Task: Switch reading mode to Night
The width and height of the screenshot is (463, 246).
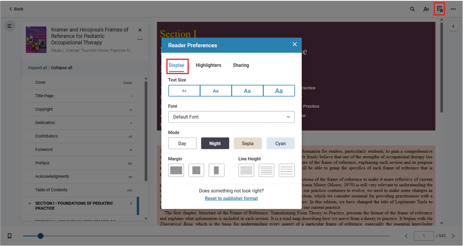Action: 215,143
